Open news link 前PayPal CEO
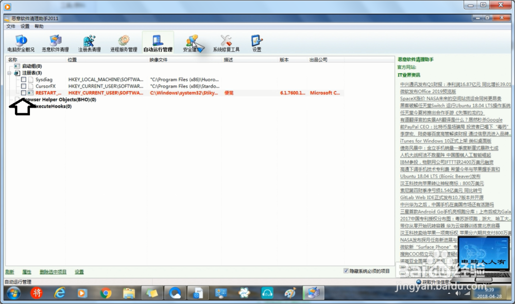This screenshot has width=515, height=304. (454, 127)
